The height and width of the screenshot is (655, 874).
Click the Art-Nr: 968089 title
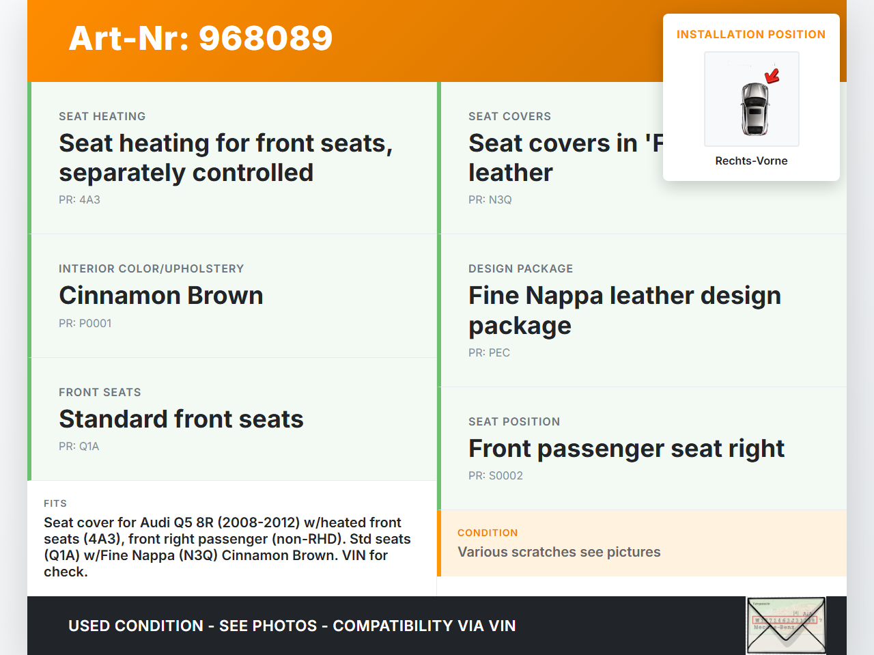[x=201, y=38]
